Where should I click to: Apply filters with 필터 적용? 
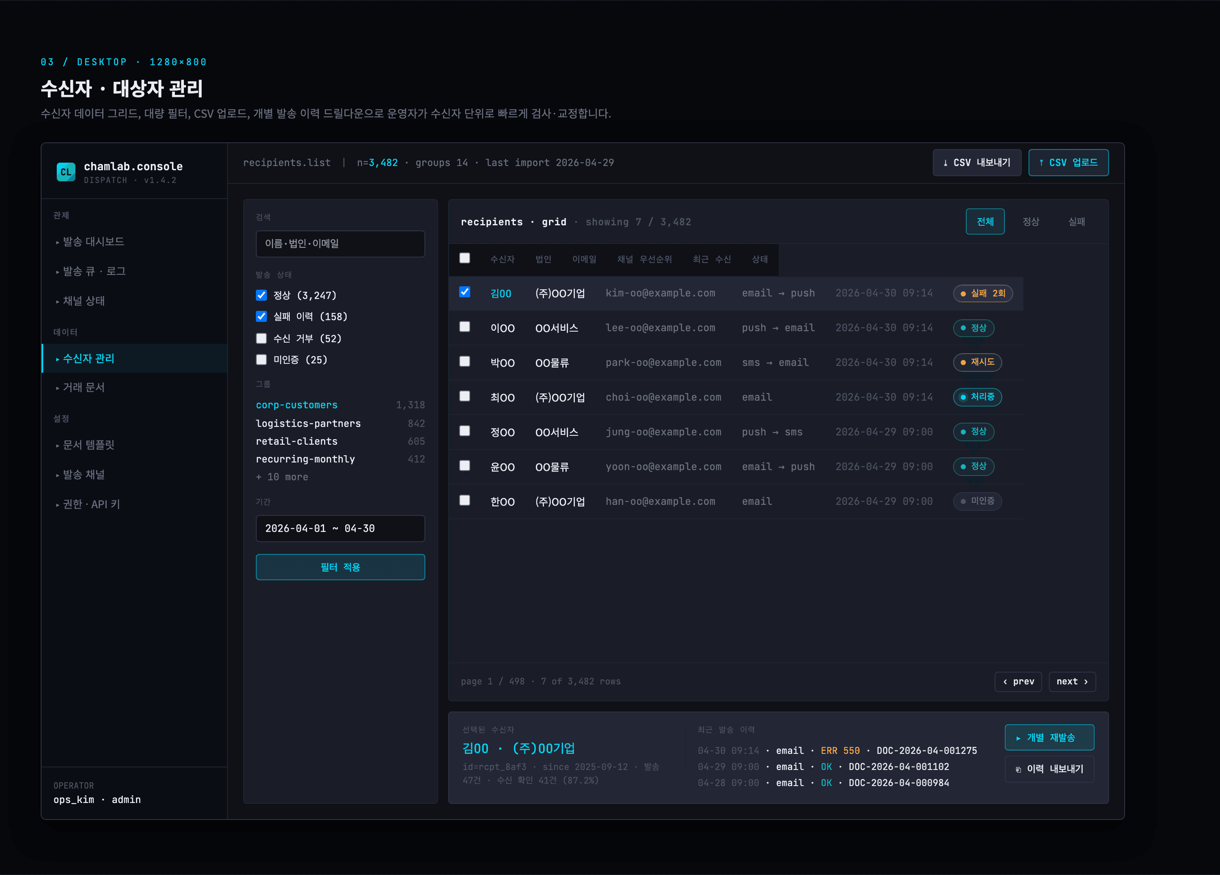point(341,567)
